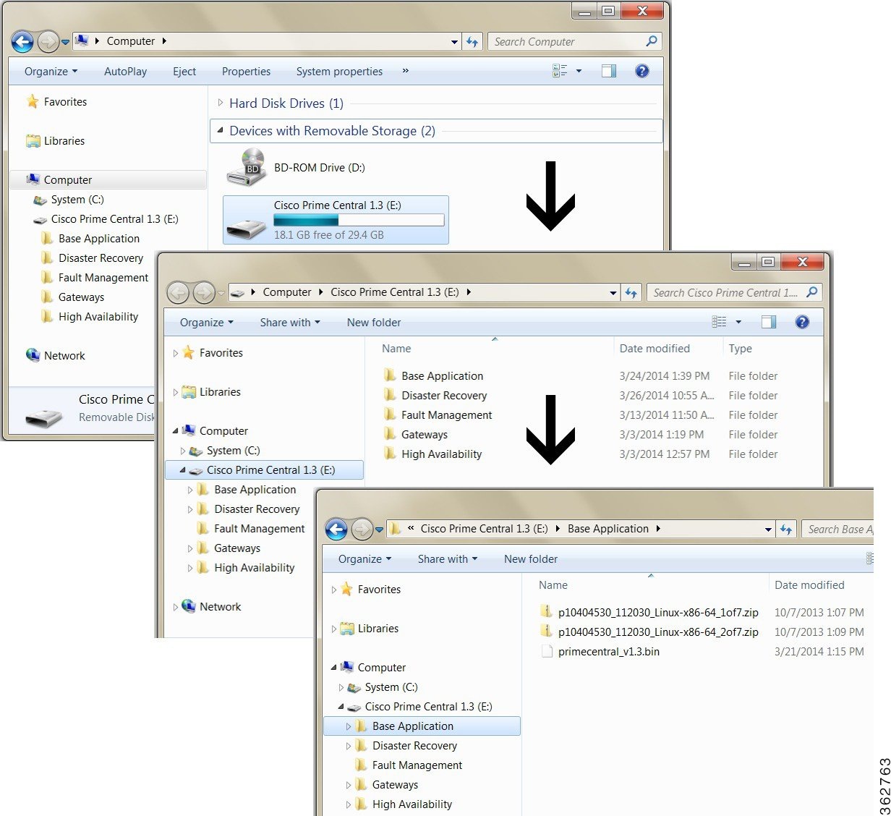891x816 pixels.
Task: Select Fault Management in Computer window tree
Action: click(x=103, y=278)
